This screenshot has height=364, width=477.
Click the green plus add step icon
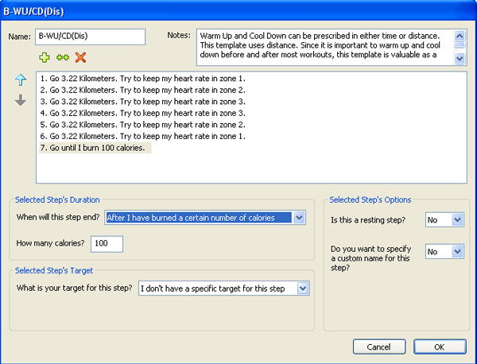[x=45, y=57]
